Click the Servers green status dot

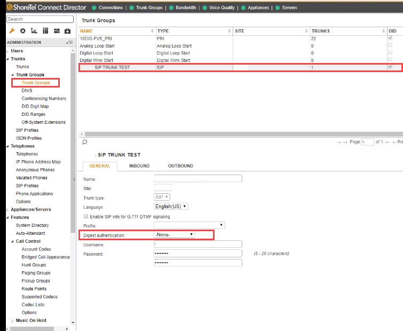[x=278, y=7]
